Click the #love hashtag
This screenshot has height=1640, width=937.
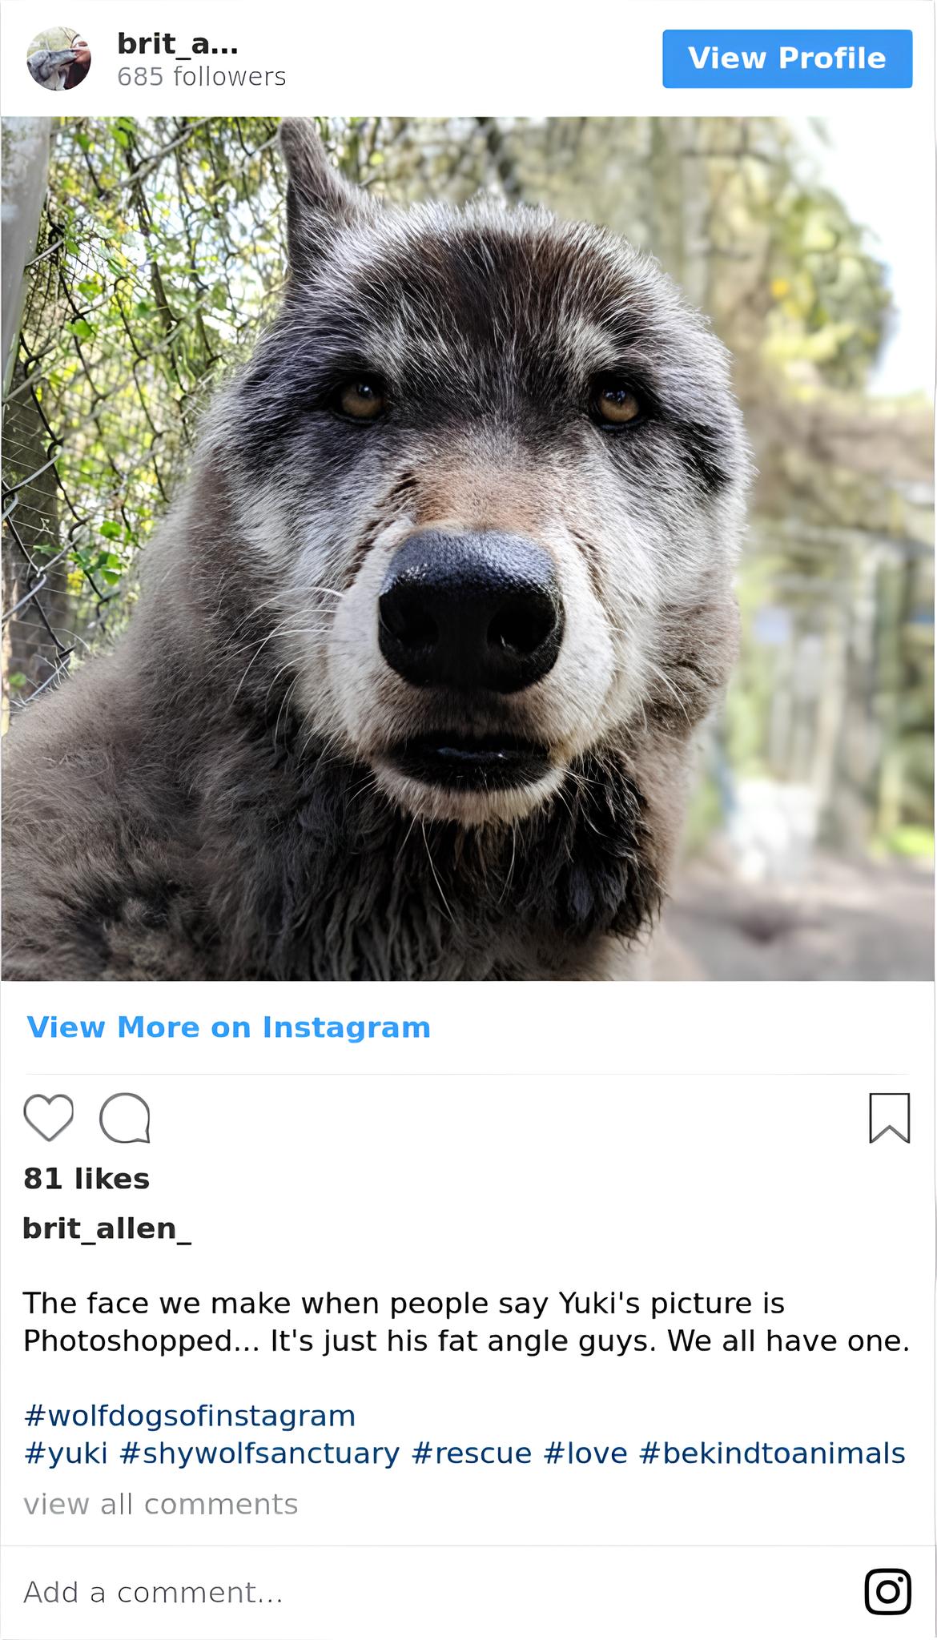click(585, 1453)
